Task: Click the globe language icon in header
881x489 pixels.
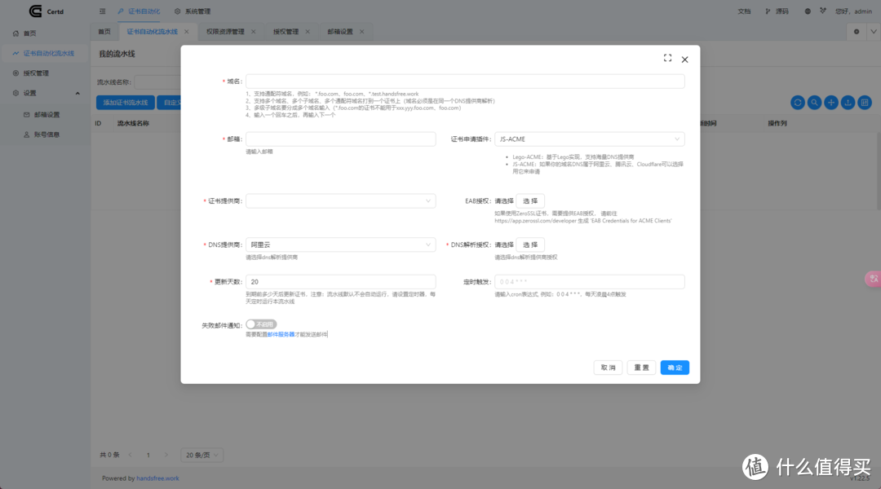Action: (807, 11)
